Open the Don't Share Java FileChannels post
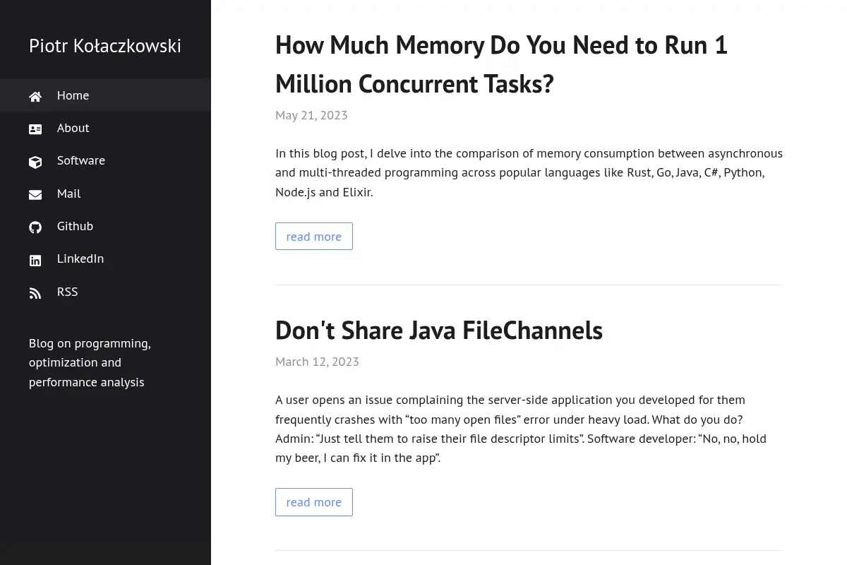Image resolution: width=847 pixels, height=565 pixels. 439,331
